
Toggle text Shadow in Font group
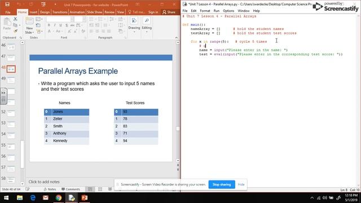tap(67, 25)
